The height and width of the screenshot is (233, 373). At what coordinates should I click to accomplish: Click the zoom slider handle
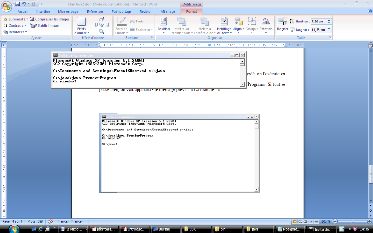pyautogui.click(x=352, y=221)
